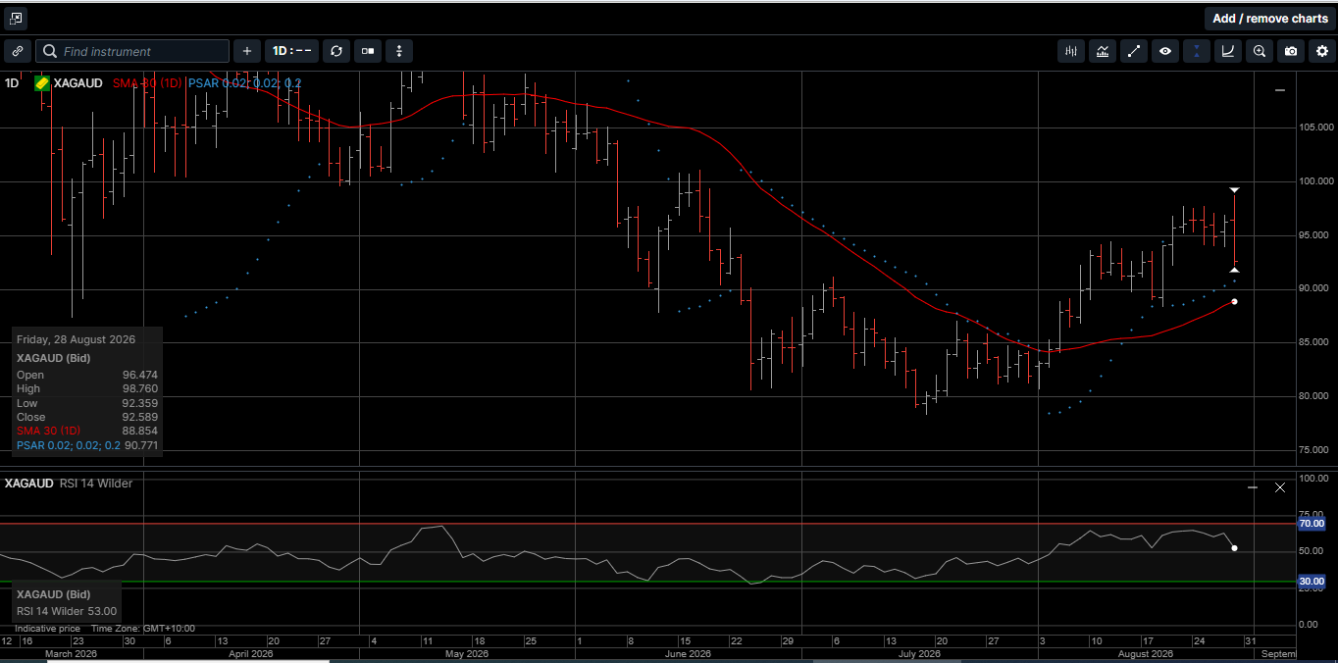Image resolution: width=1338 pixels, height=663 pixels.
Task: Click the Friday, 28 August 2026 date header
Action: (76, 339)
